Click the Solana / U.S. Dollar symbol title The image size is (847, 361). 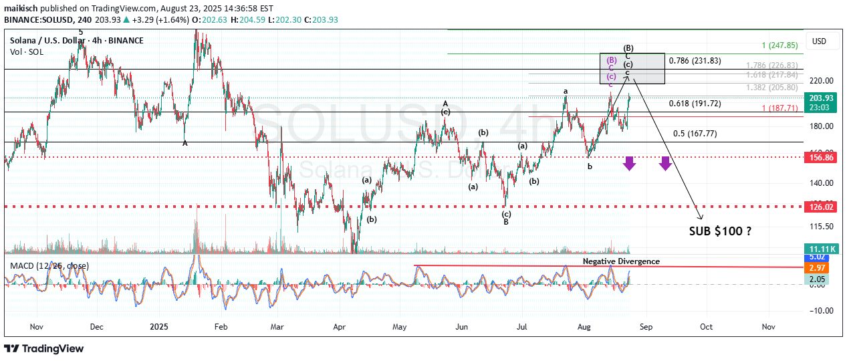coord(76,41)
